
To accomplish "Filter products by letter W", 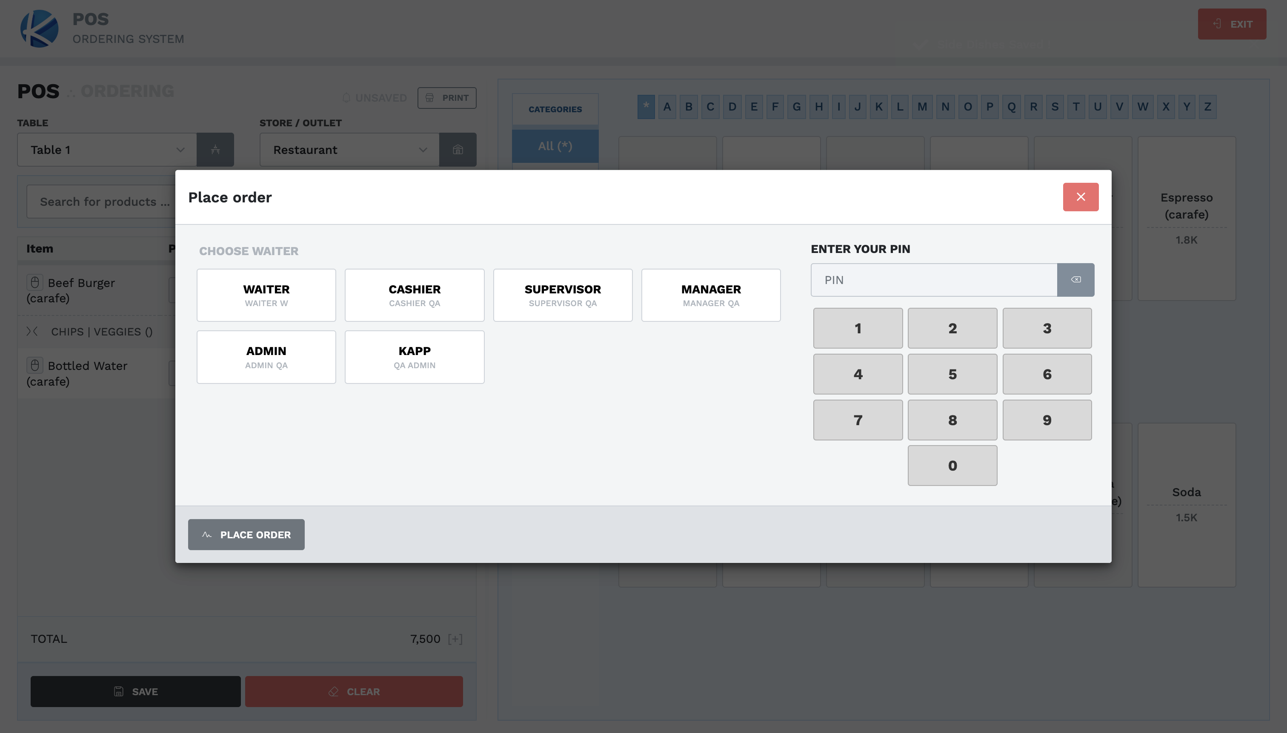I will click(x=1142, y=107).
